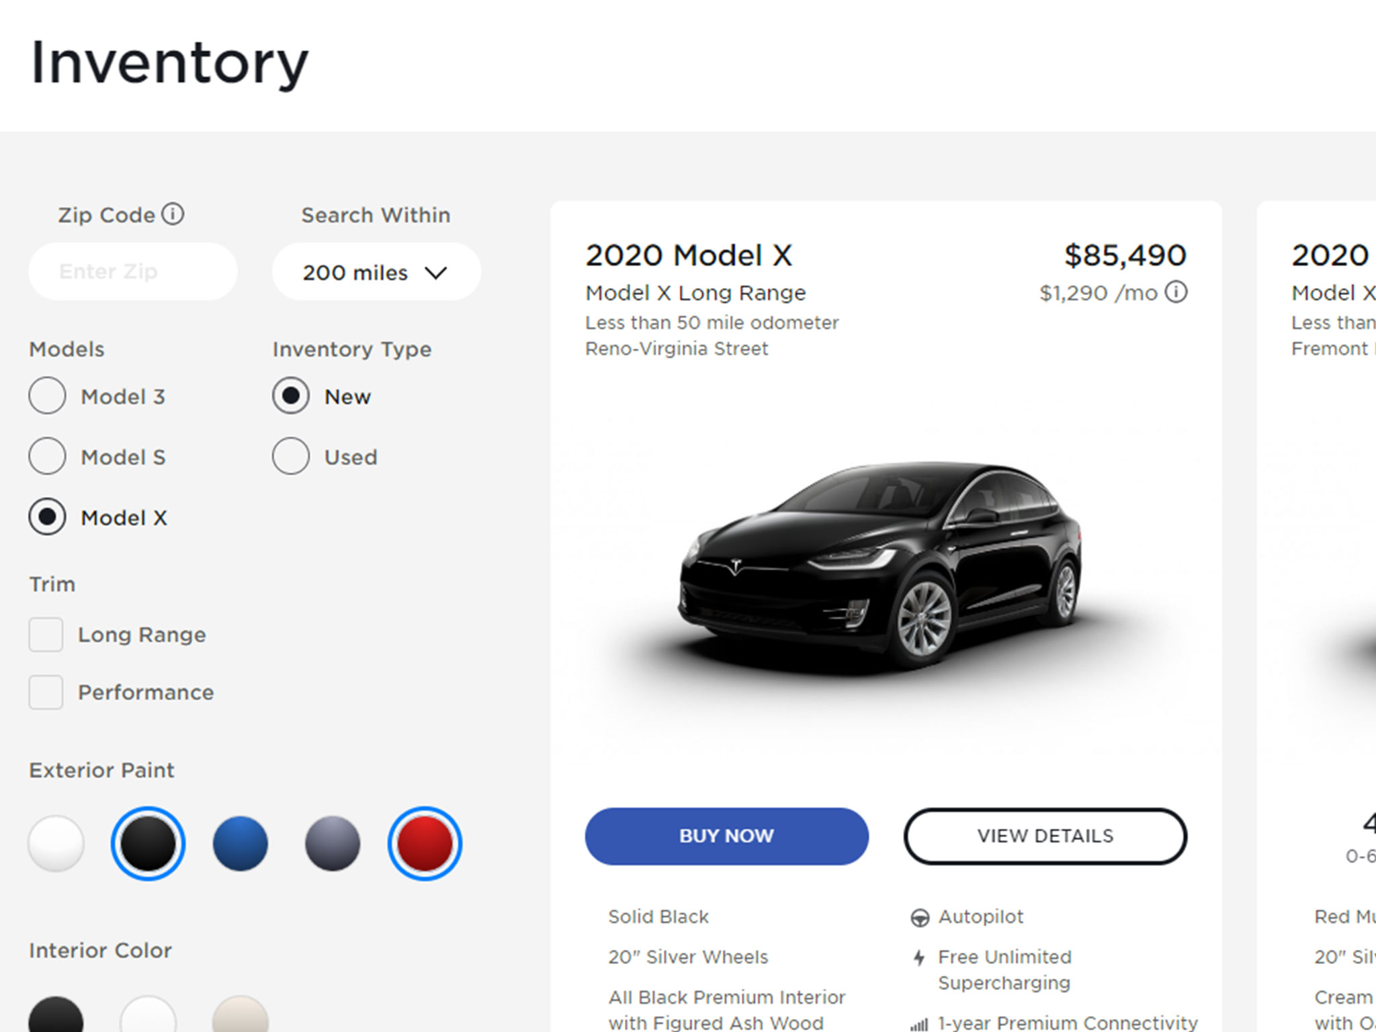Select the Model S radio button
The height and width of the screenshot is (1032, 1376).
pyautogui.click(x=47, y=456)
